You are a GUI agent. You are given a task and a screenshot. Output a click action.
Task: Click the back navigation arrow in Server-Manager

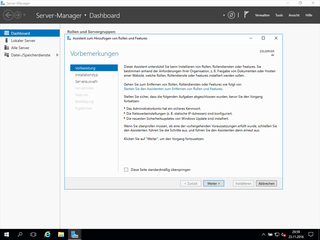[x=8, y=15]
